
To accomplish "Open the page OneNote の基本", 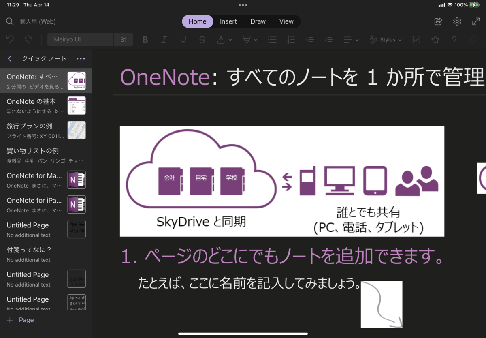I will 46,105.
